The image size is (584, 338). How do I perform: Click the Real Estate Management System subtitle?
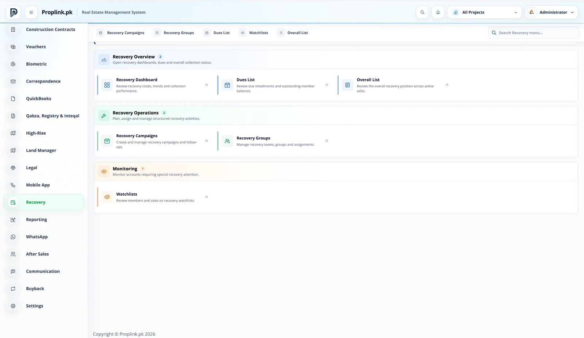pos(114,12)
